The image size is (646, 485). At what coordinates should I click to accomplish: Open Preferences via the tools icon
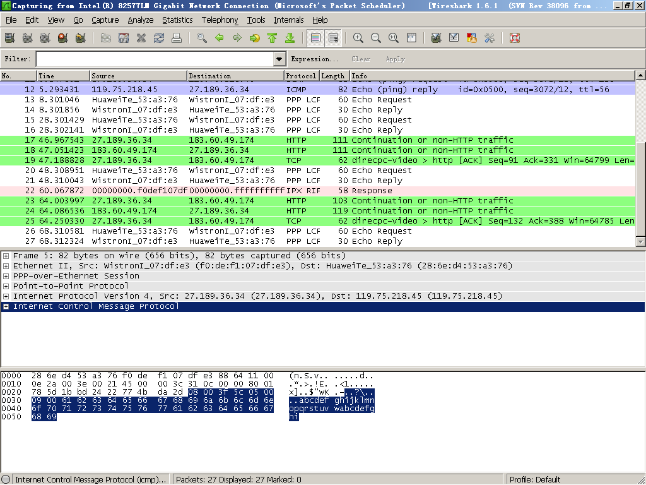[x=489, y=38]
